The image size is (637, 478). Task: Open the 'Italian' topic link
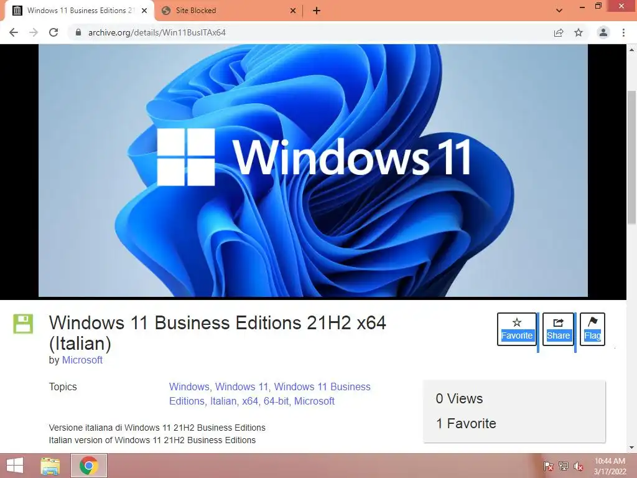point(223,401)
